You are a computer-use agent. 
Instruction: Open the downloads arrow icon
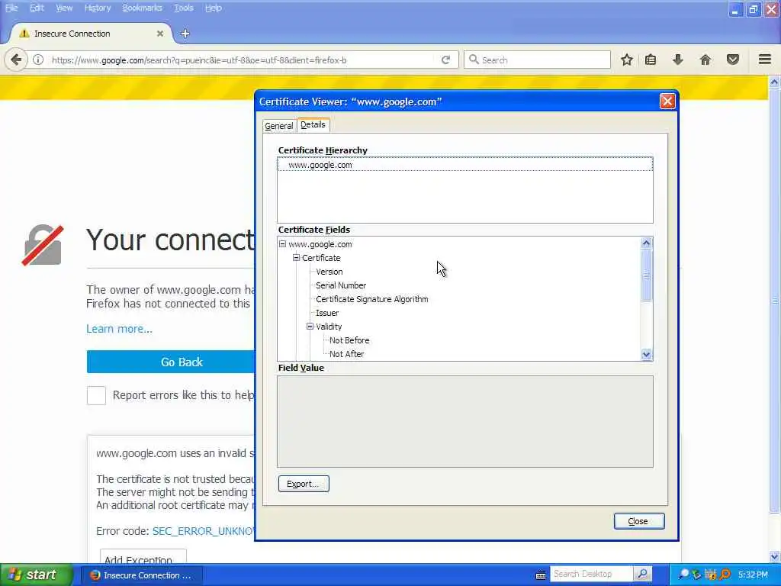pyautogui.click(x=677, y=60)
